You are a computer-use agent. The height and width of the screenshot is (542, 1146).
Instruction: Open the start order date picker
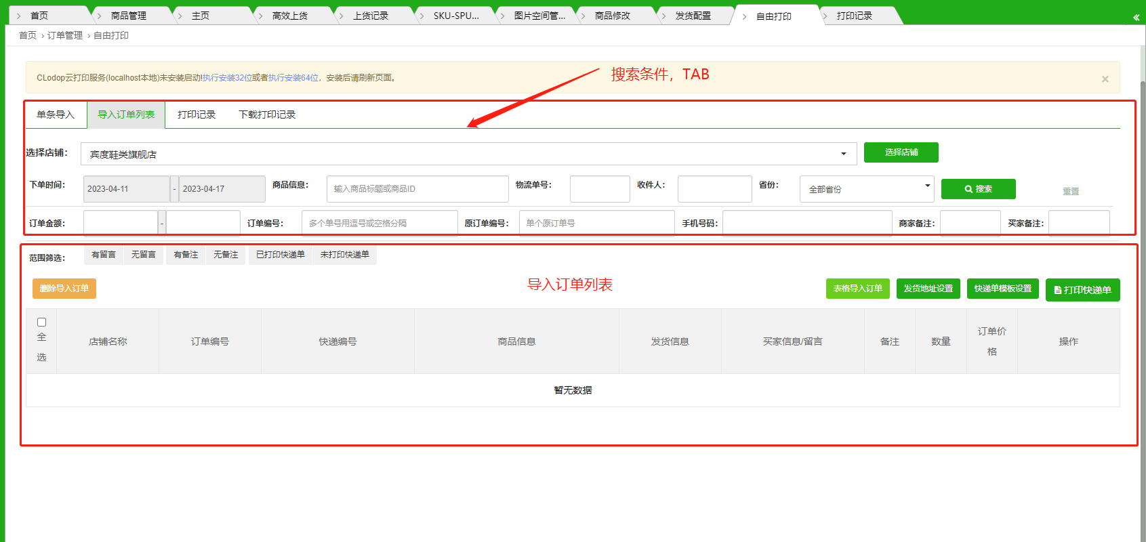pos(126,189)
